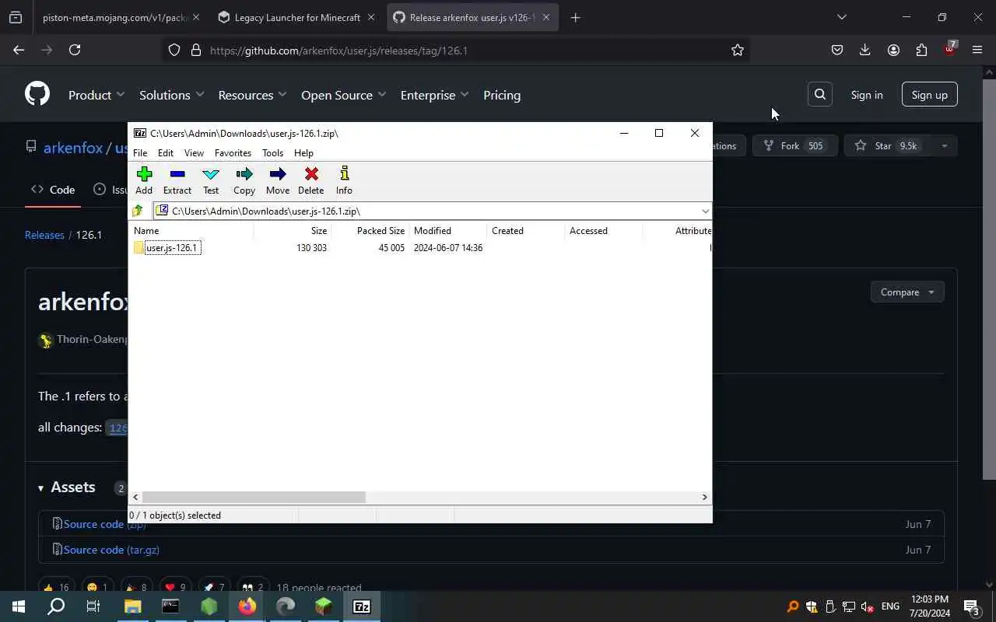Expand the Enterprise dropdown on GitHub
Image resolution: width=996 pixels, height=622 pixels.
click(x=434, y=95)
